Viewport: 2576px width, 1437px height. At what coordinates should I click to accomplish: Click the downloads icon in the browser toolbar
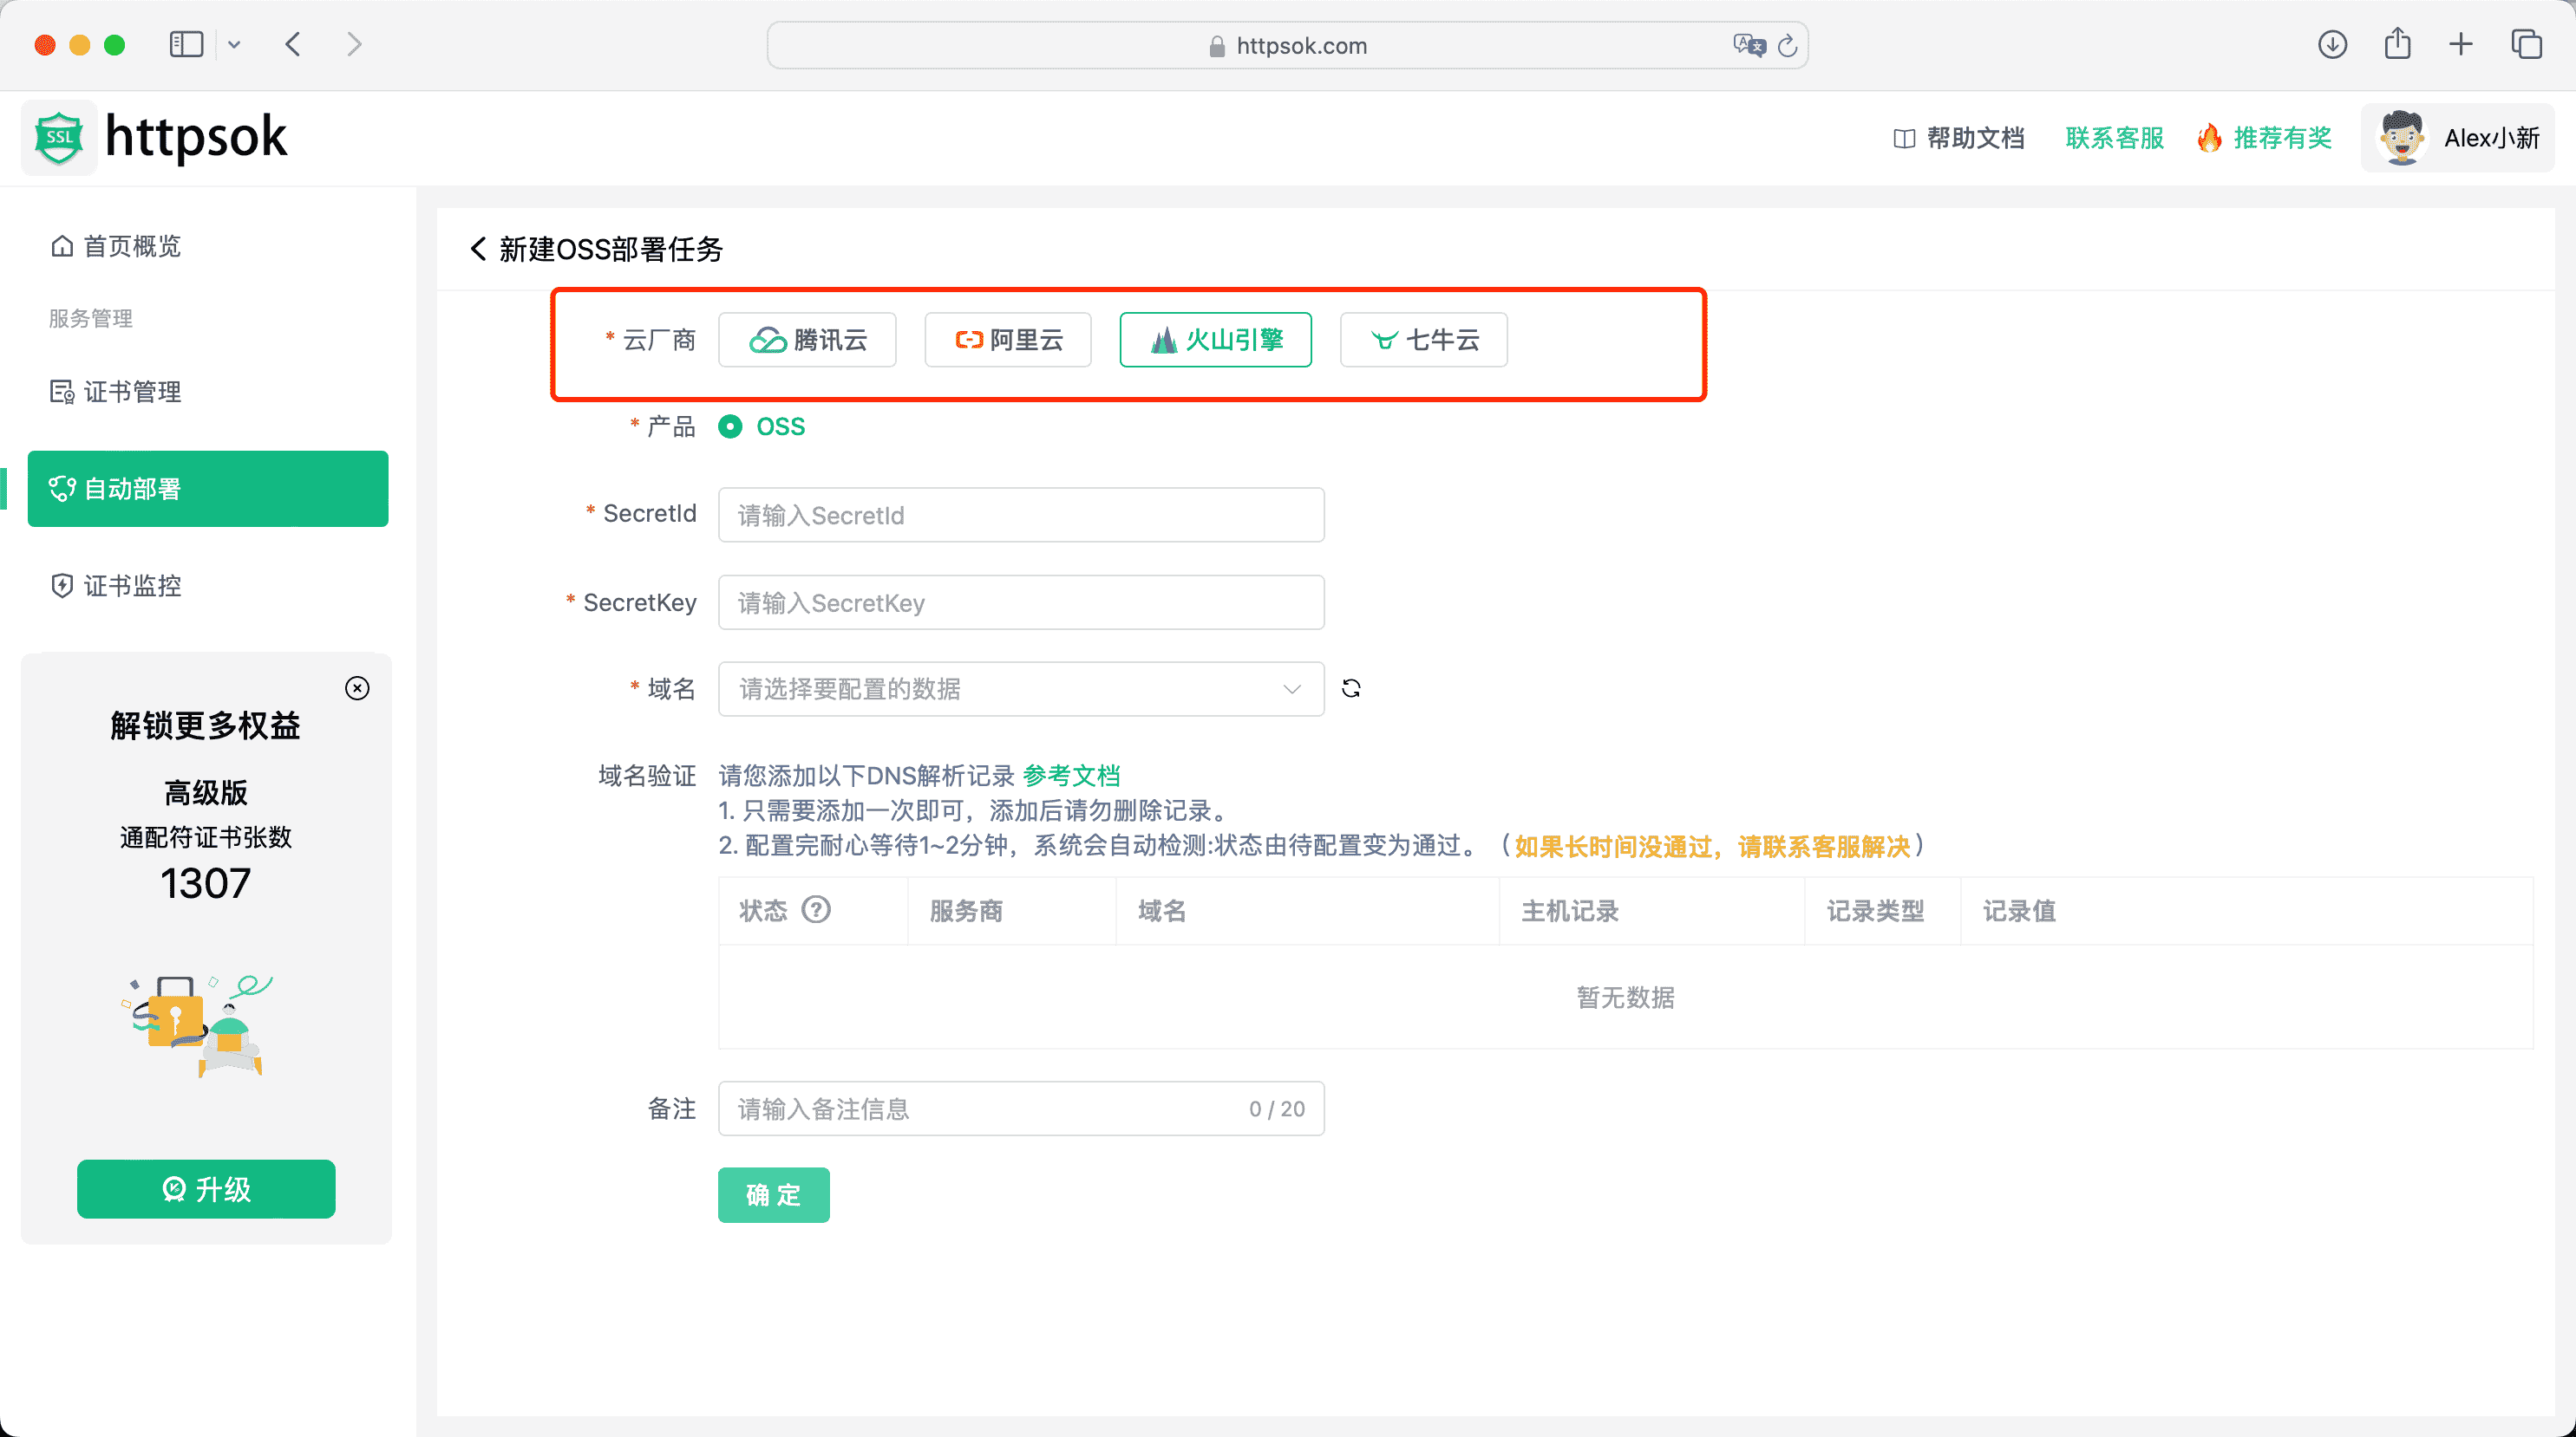click(2331, 45)
